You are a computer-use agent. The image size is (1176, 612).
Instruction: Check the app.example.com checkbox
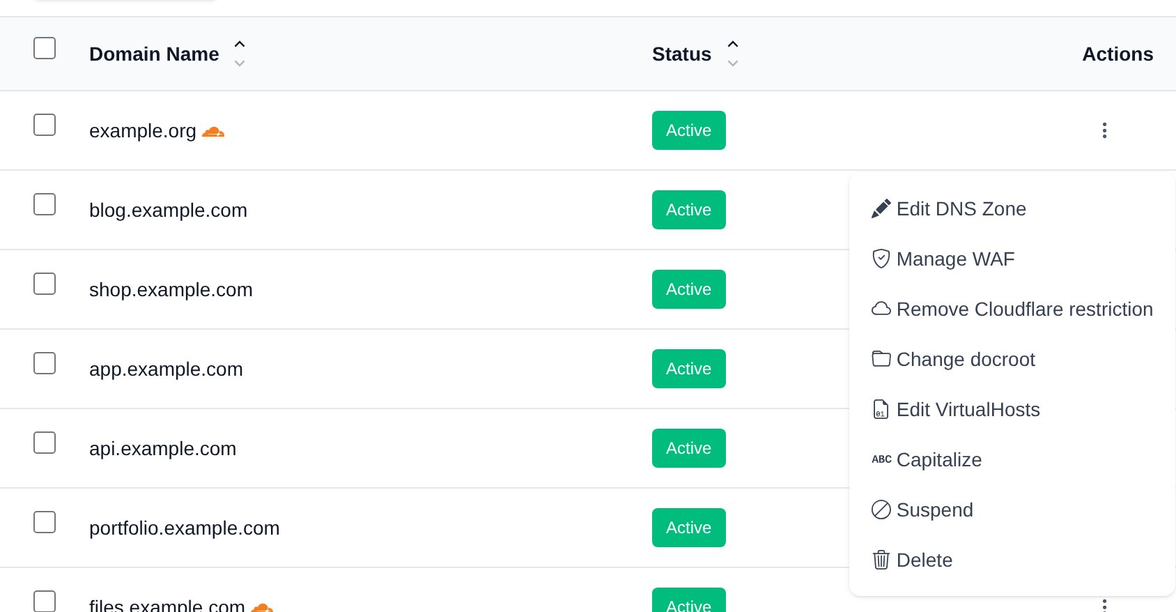(45, 363)
